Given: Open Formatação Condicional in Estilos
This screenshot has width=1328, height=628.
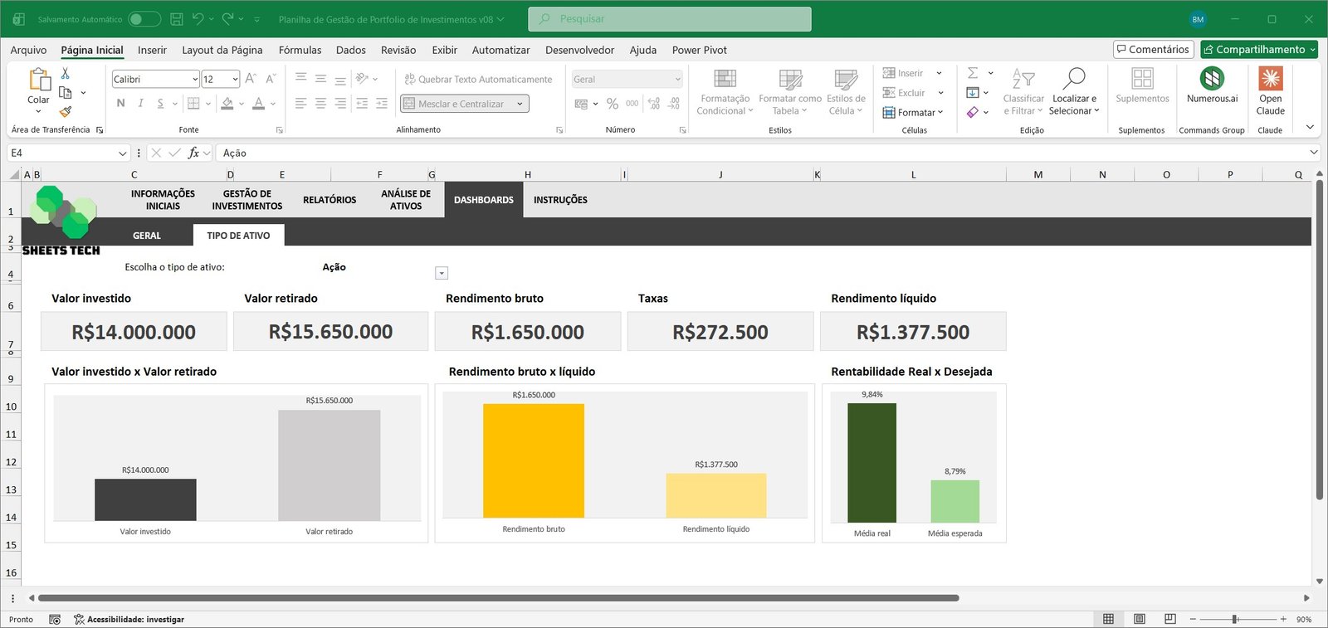Looking at the screenshot, I should 725,91.
